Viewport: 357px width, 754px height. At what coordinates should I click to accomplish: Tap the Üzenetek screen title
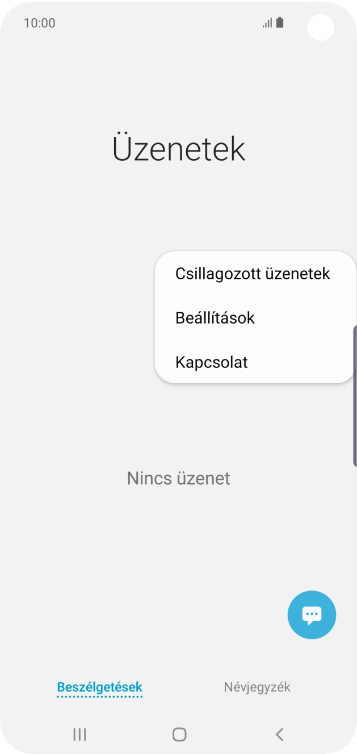(x=178, y=148)
